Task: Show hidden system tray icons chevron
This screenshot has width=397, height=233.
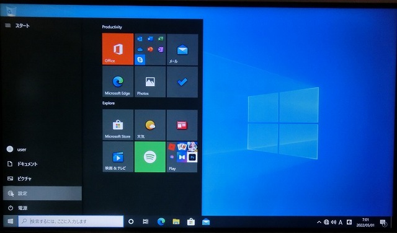Action: (x=319, y=222)
